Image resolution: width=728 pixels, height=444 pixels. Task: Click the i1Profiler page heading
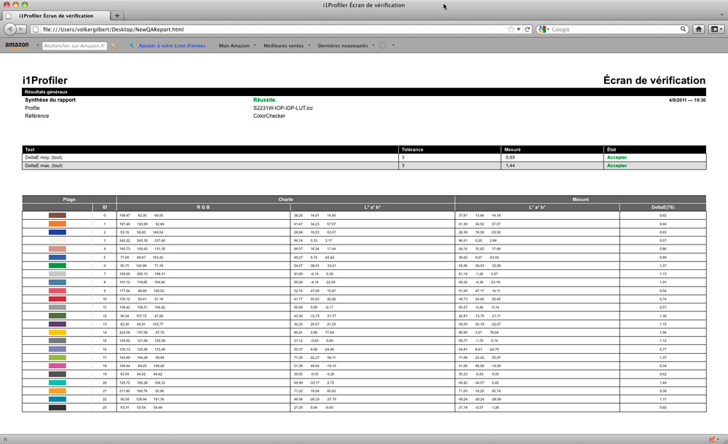click(x=45, y=80)
